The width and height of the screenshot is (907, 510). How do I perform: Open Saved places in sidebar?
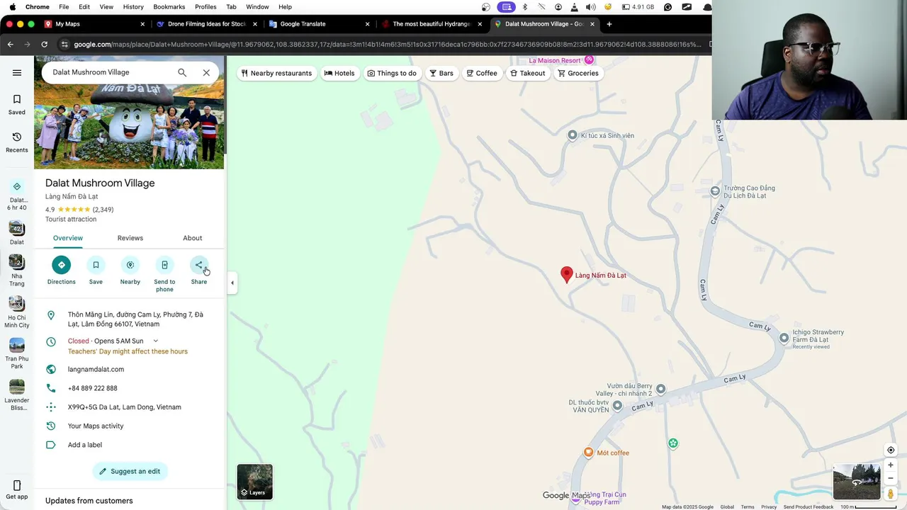click(x=17, y=105)
